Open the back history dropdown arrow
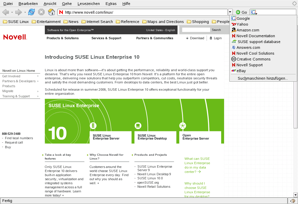 (x=12, y=12)
